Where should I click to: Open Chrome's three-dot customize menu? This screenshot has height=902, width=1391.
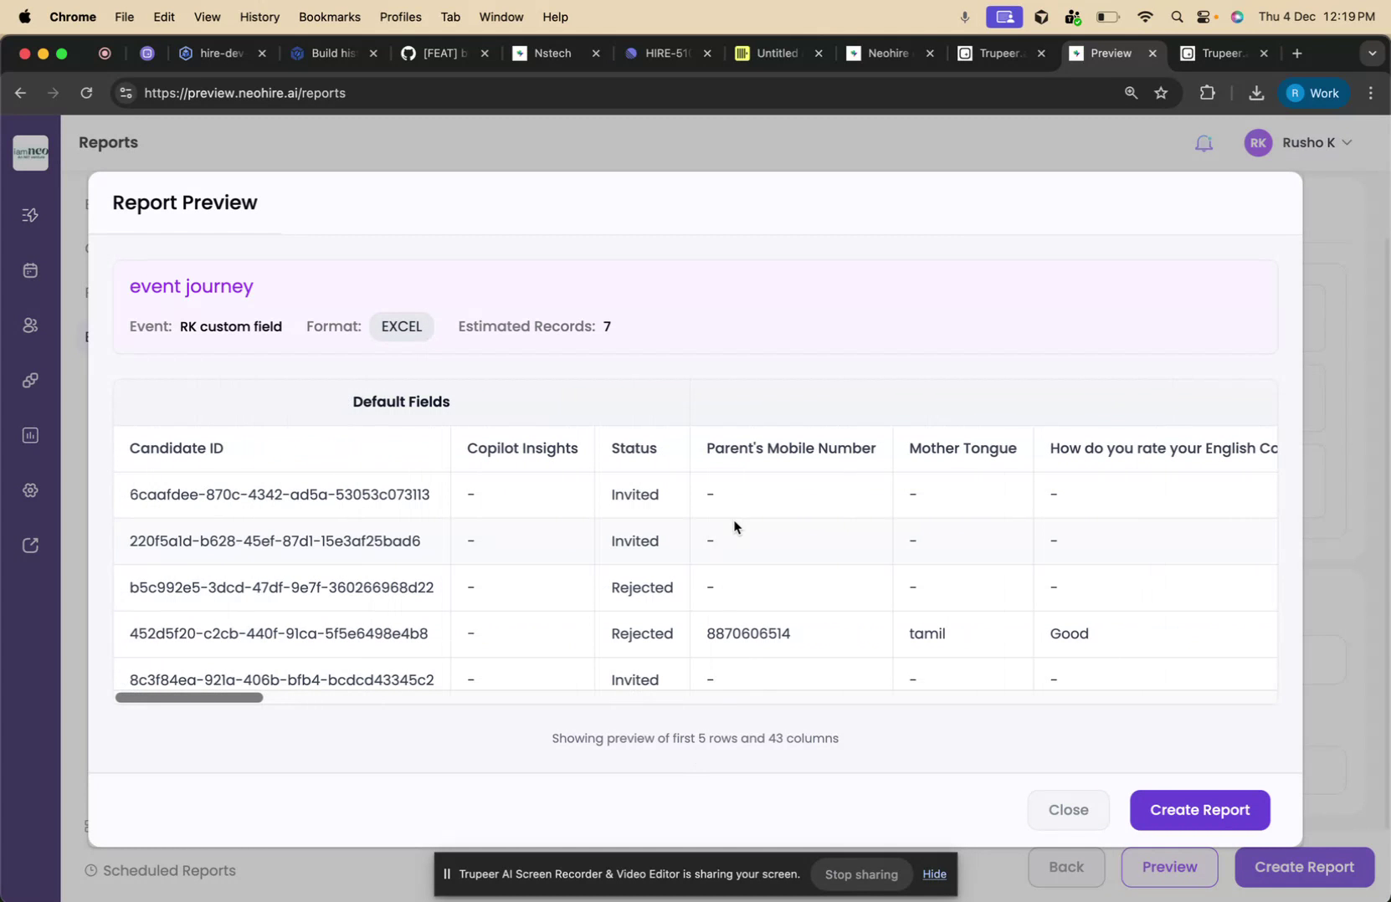[x=1371, y=93]
